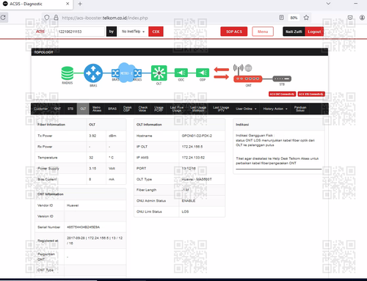Screen dimensions: 367x281
Task: Click the wifi antenna icon above ONT
Action: point(238,69)
